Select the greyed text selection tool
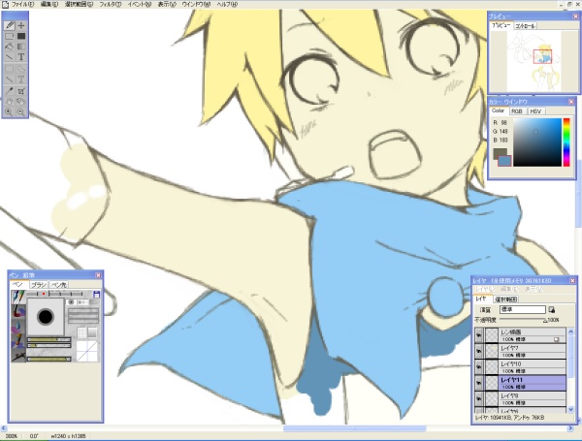 [x=21, y=79]
